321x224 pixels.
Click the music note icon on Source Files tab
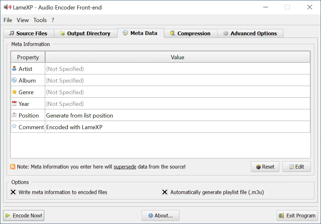[x=12, y=33]
